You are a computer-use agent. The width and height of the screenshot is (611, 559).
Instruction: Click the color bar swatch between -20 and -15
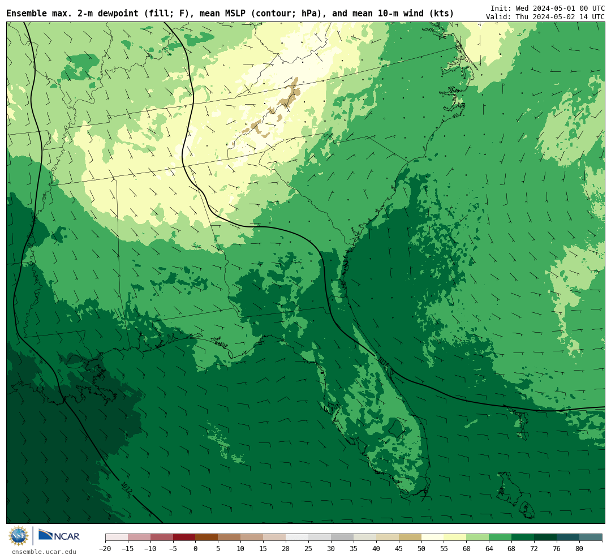[x=117, y=537]
